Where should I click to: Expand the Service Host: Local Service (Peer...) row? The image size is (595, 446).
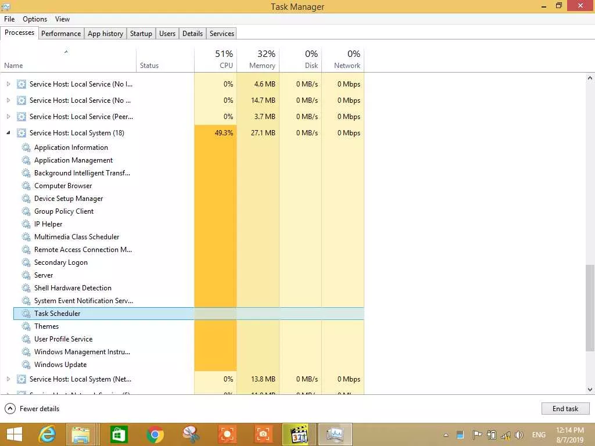(8, 117)
